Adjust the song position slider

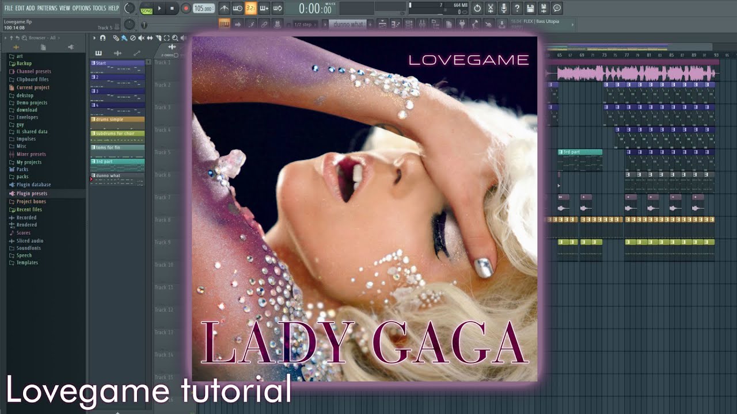pyautogui.click(x=144, y=25)
